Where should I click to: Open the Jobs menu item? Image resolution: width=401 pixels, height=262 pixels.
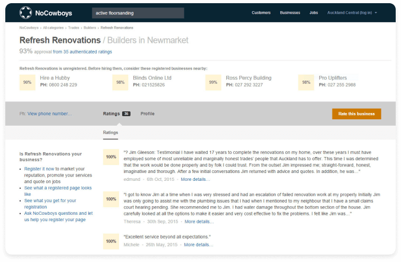click(313, 13)
